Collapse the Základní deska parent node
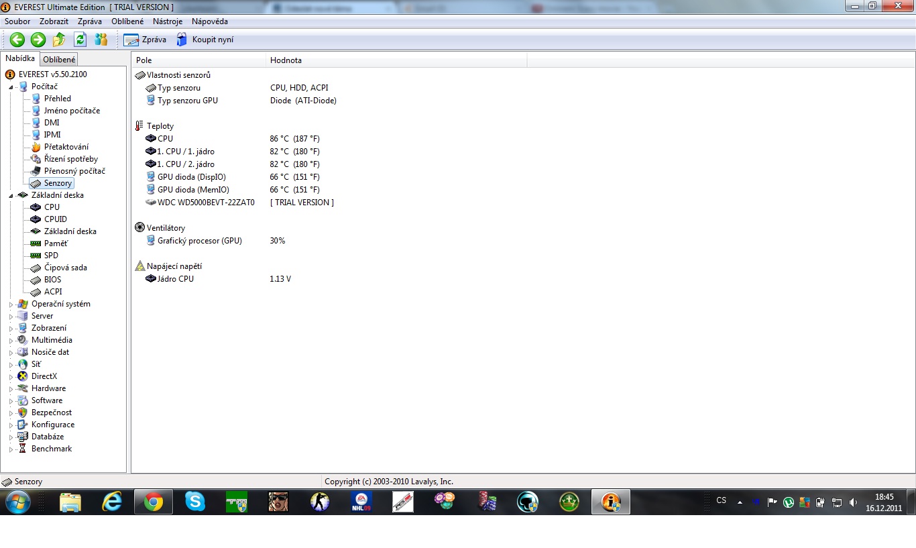This screenshot has width=916, height=548. tap(11, 195)
